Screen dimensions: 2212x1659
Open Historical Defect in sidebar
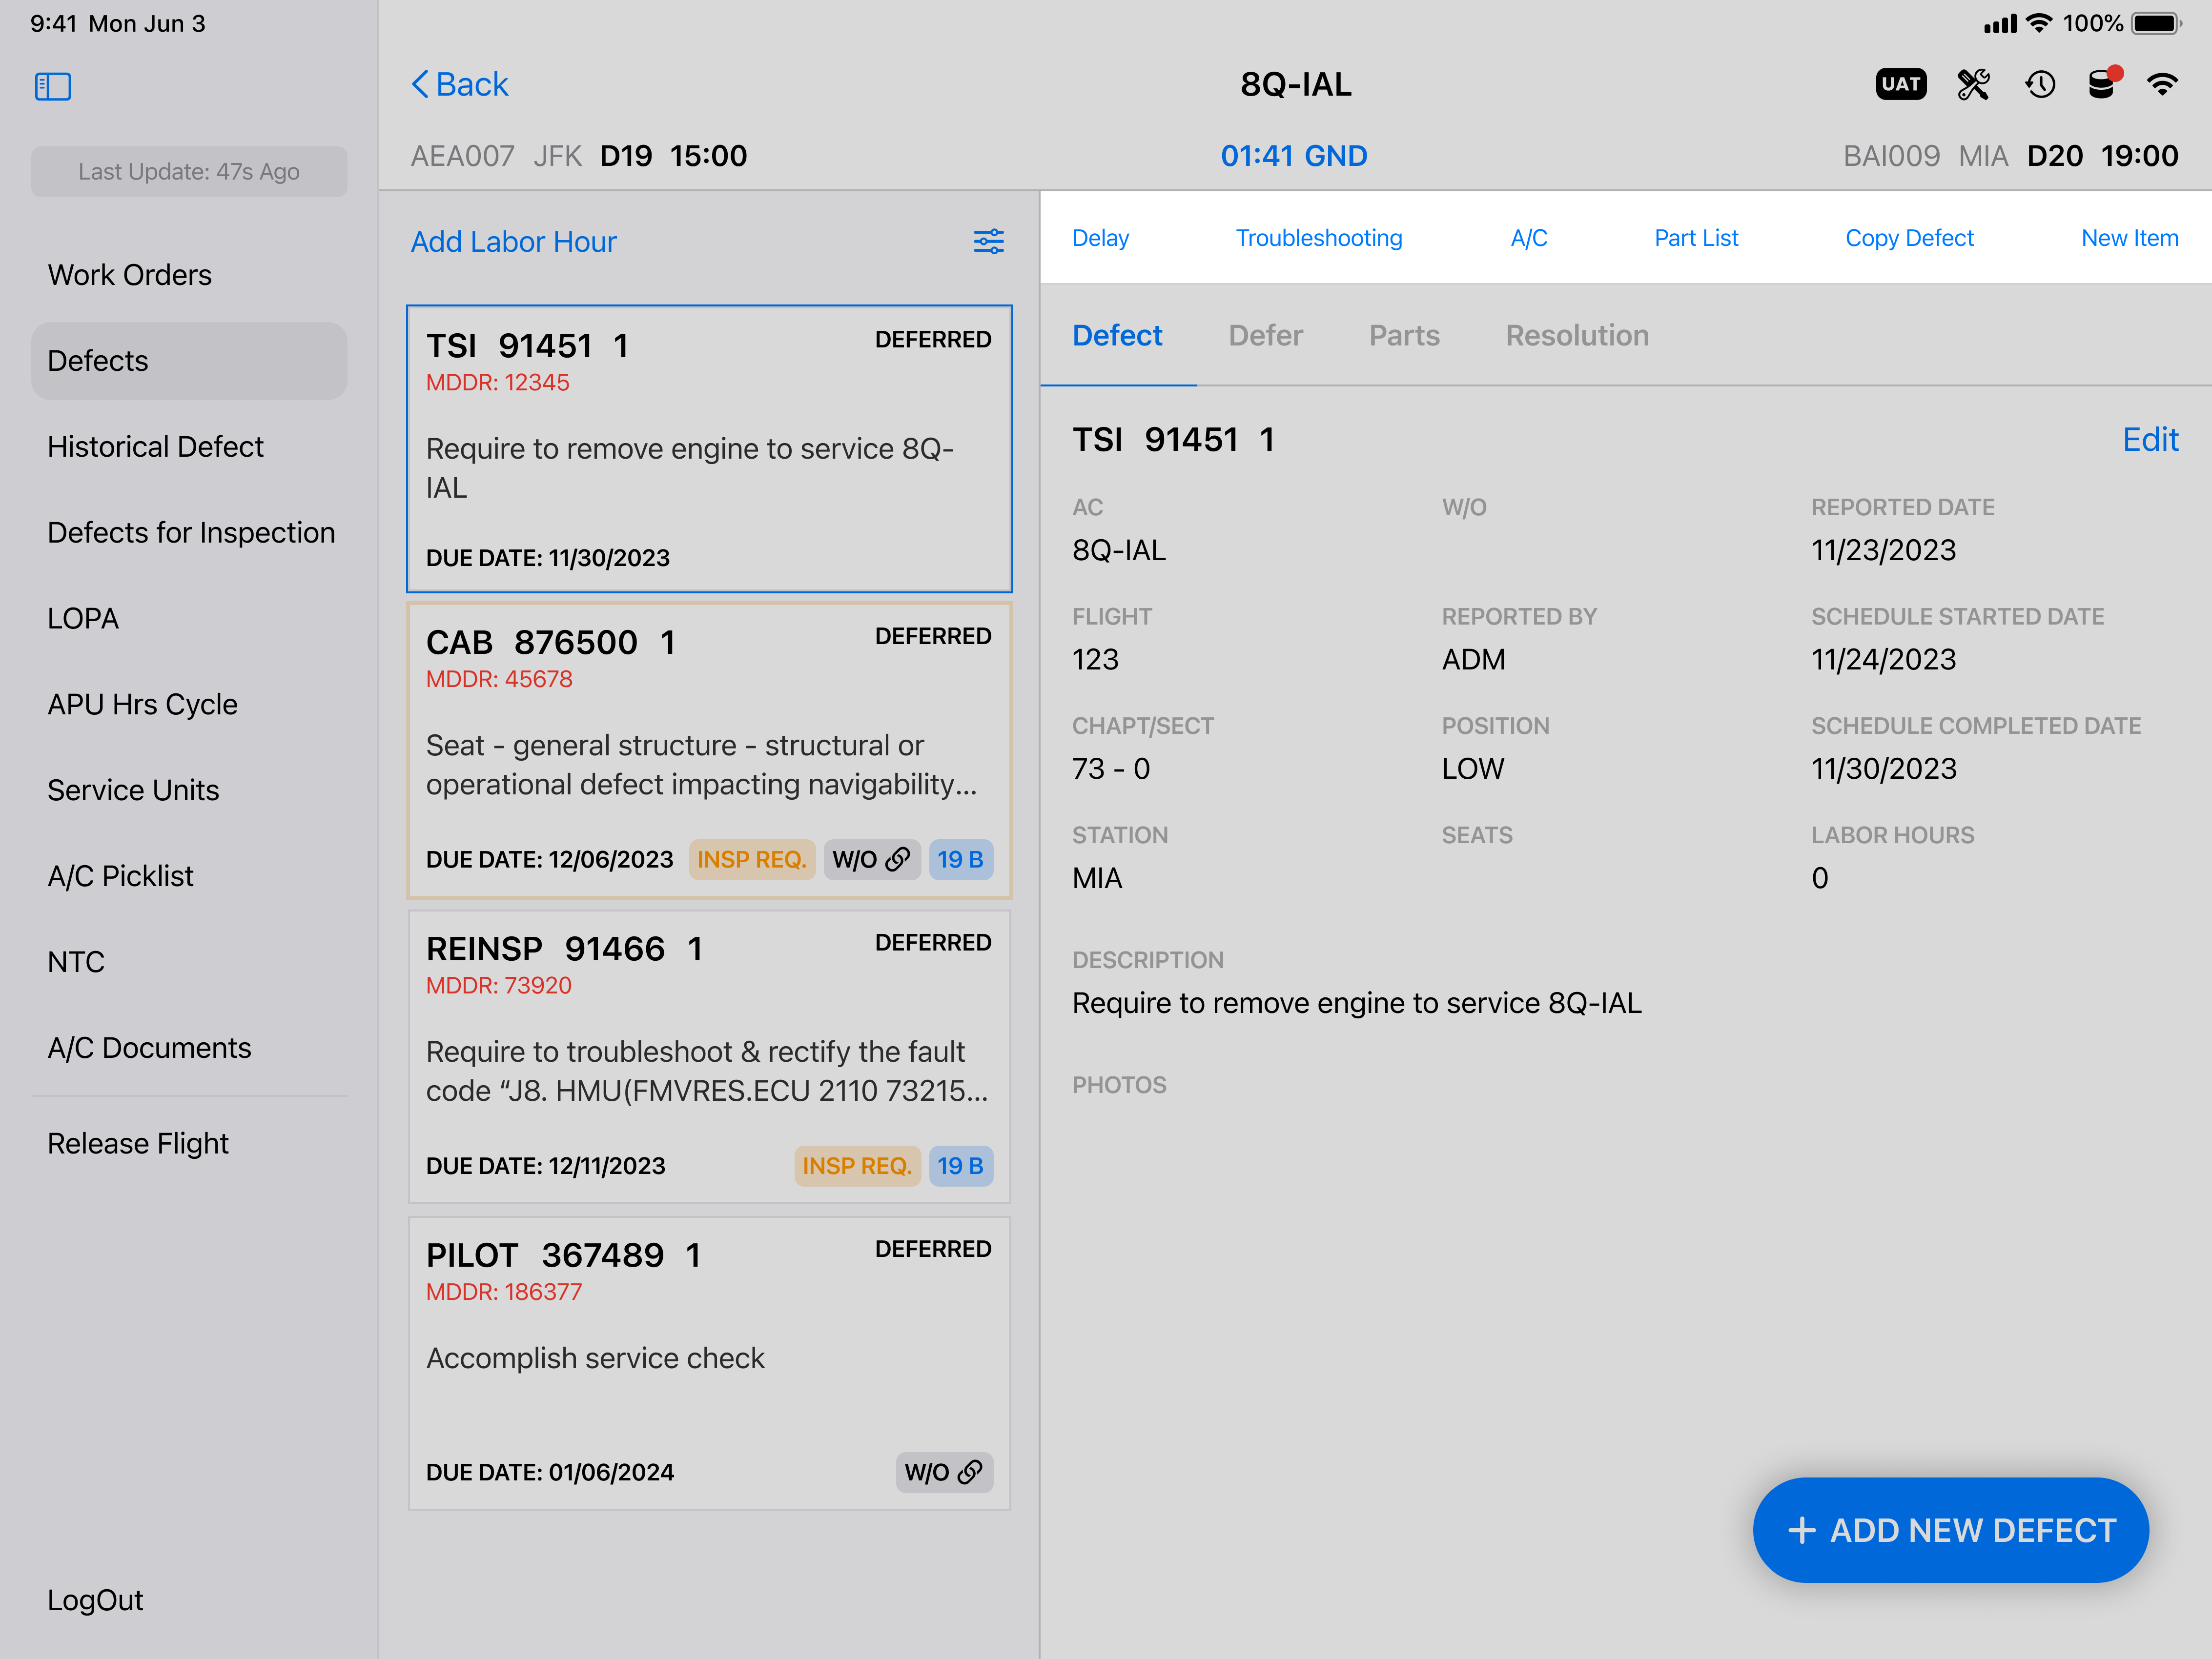155,446
